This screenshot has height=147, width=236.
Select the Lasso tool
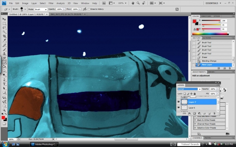pyautogui.click(x=4, y=27)
